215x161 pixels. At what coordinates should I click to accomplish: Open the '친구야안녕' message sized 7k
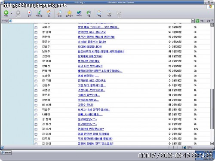87,124
